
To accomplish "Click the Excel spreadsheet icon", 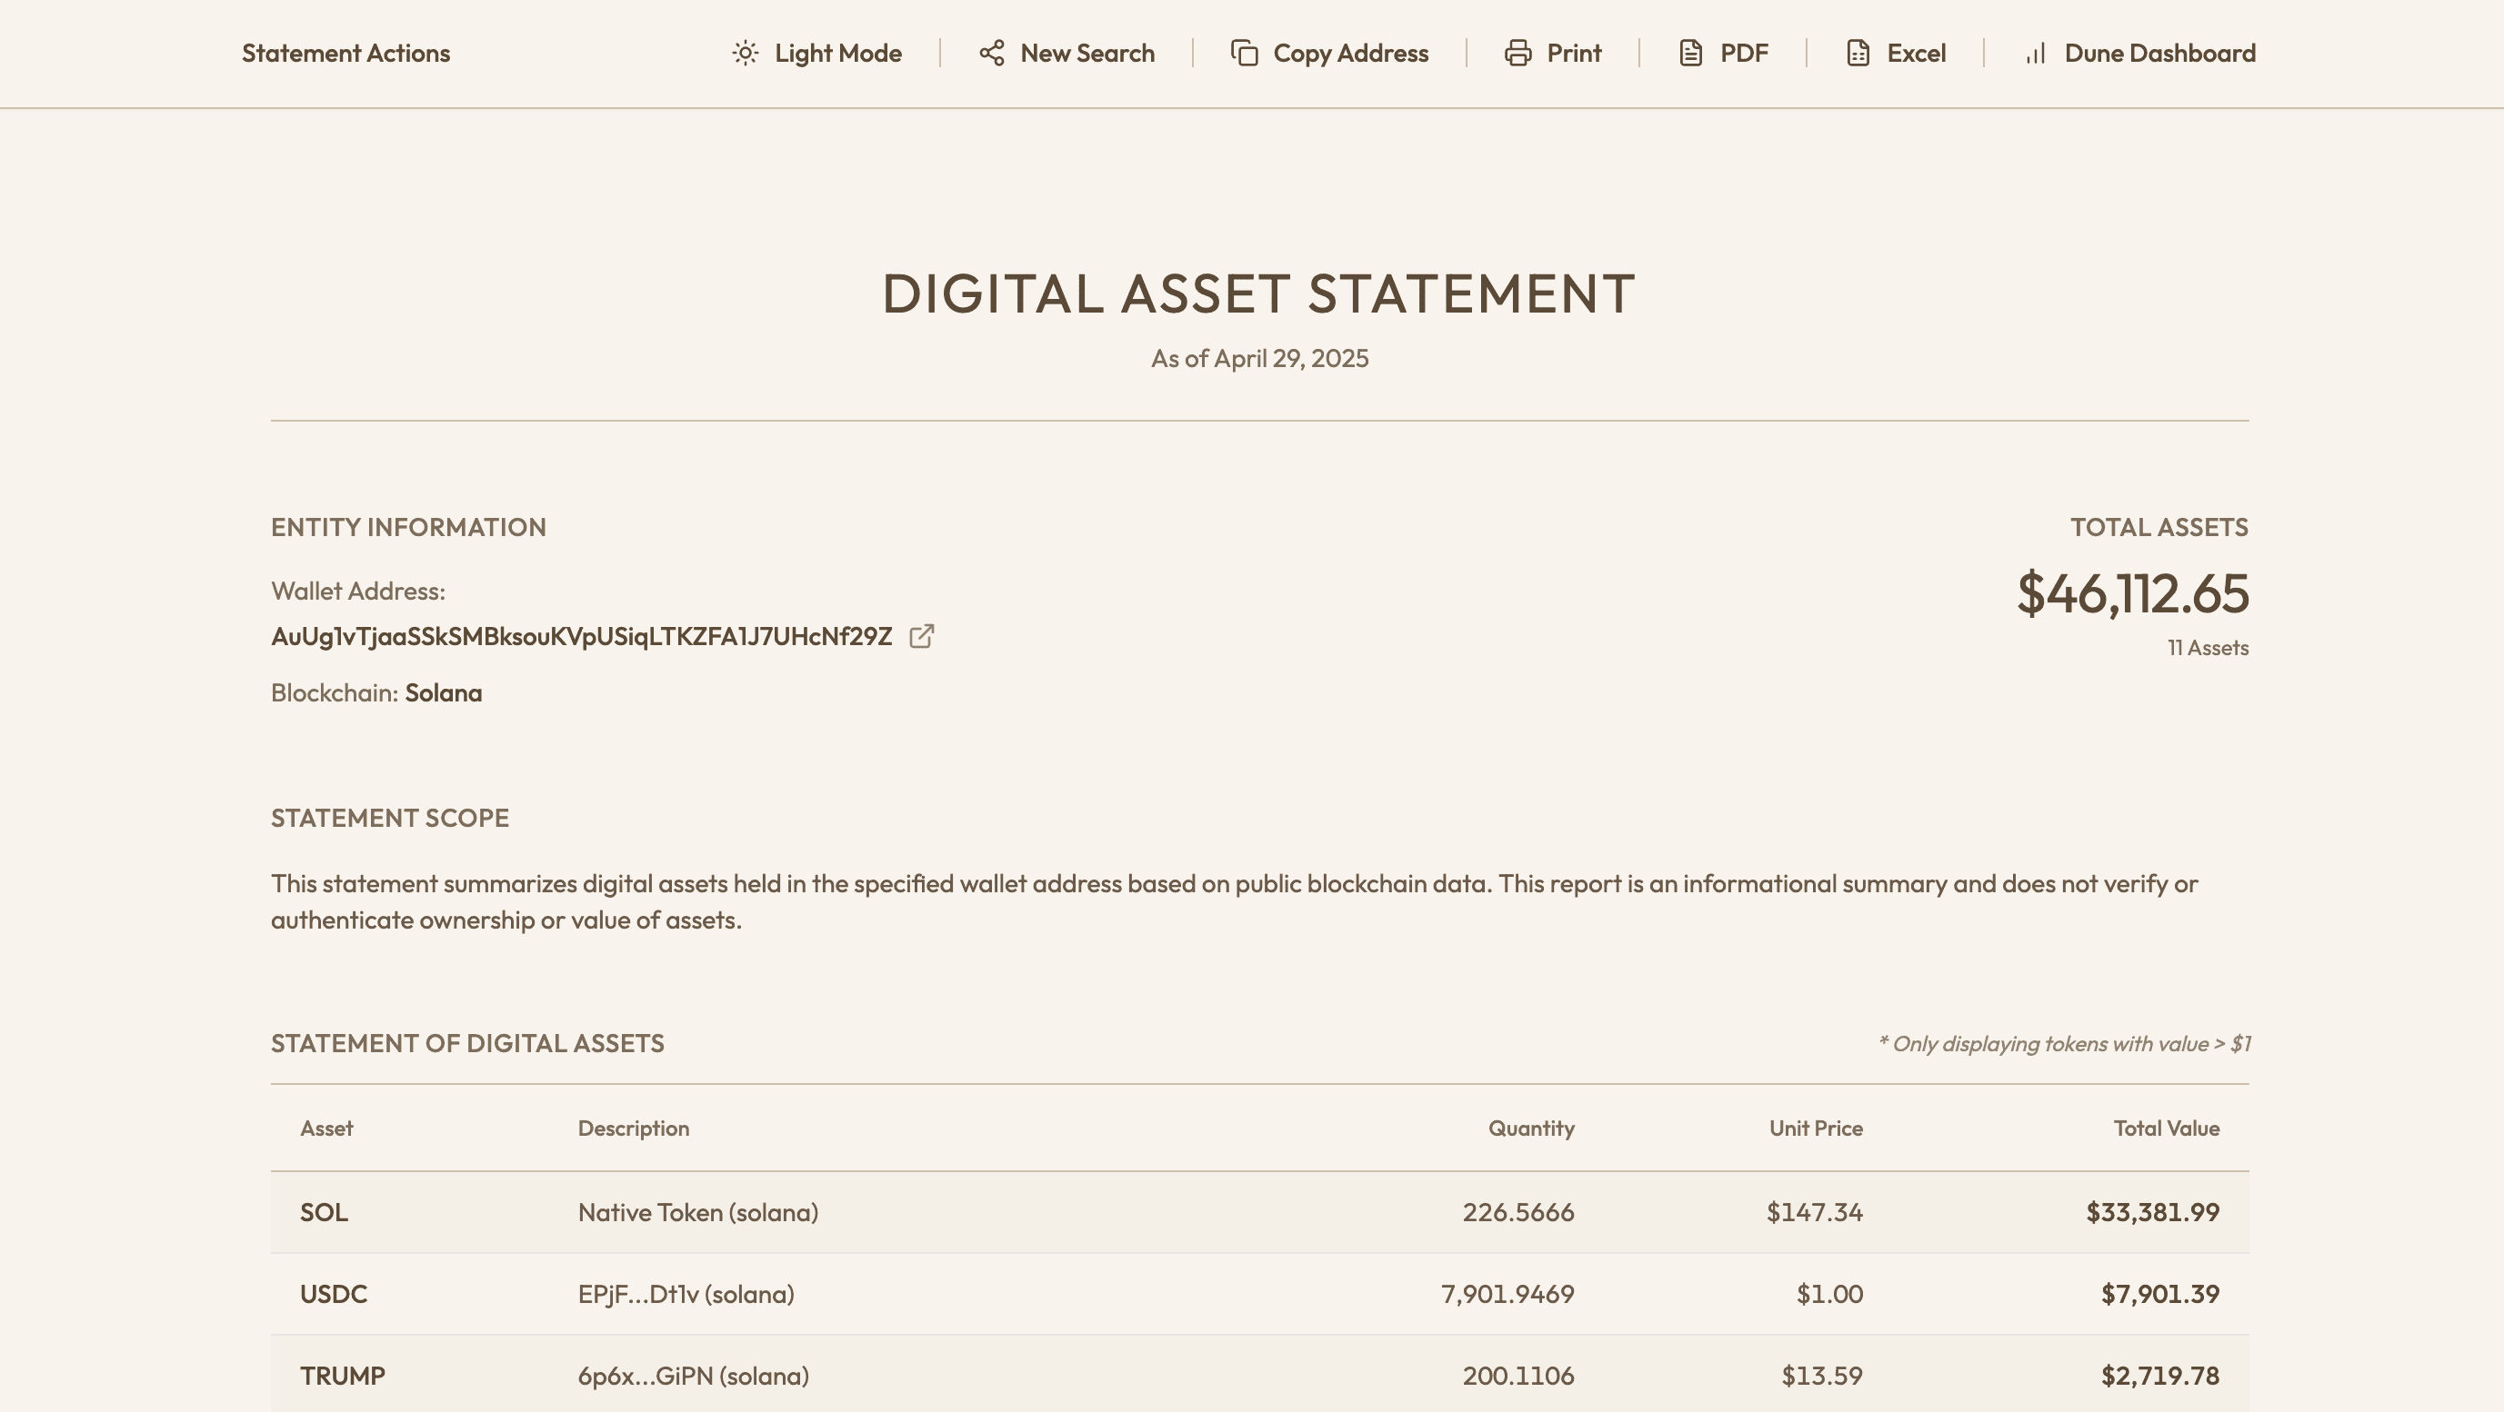I will (1858, 54).
